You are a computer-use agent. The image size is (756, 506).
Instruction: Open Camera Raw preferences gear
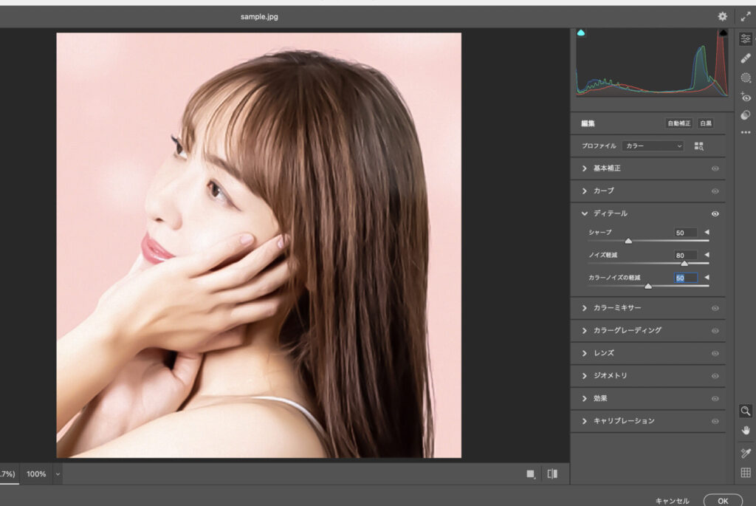(722, 16)
